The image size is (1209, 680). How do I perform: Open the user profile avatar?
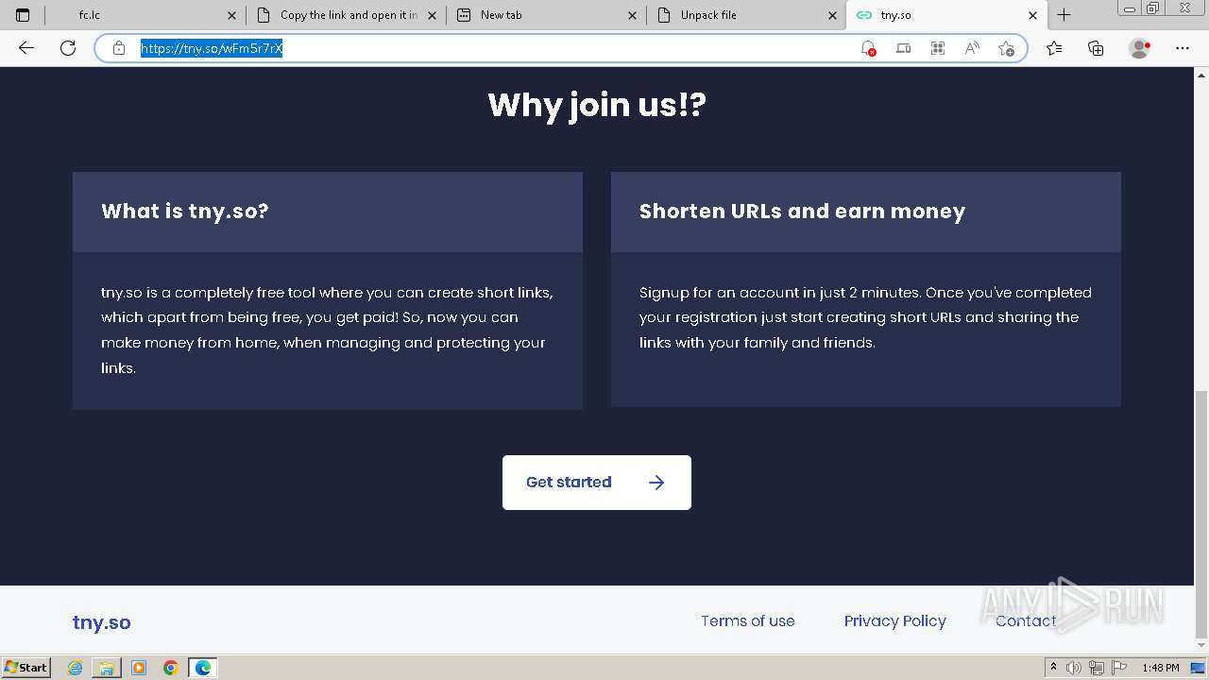tap(1139, 48)
